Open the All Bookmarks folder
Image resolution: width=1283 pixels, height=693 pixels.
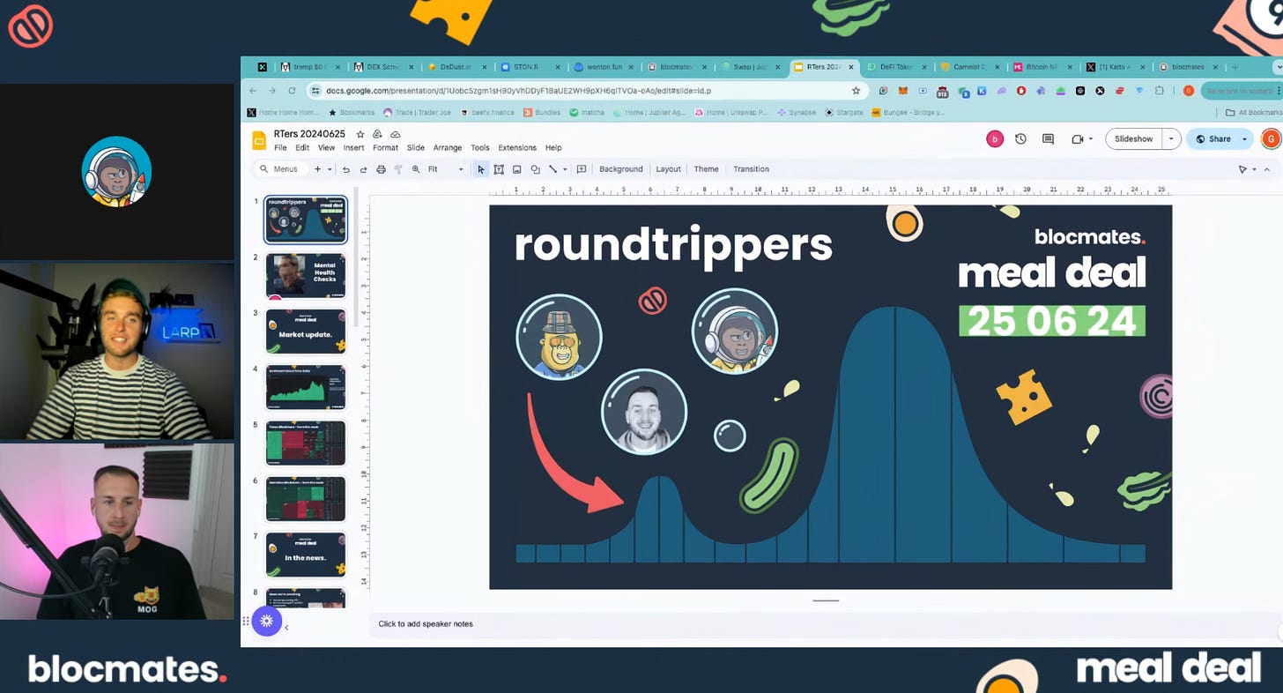(1255, 113)
